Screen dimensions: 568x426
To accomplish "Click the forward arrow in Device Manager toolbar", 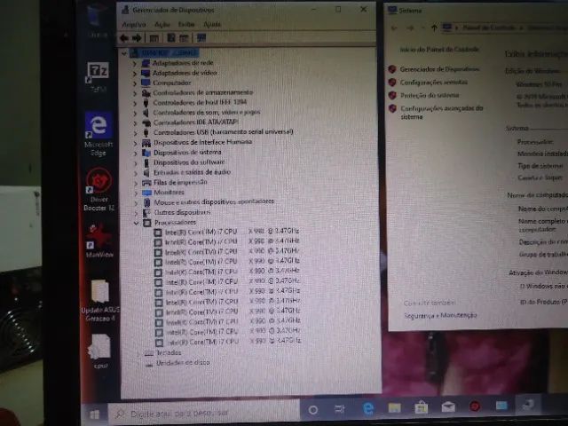I will [137, 38].
